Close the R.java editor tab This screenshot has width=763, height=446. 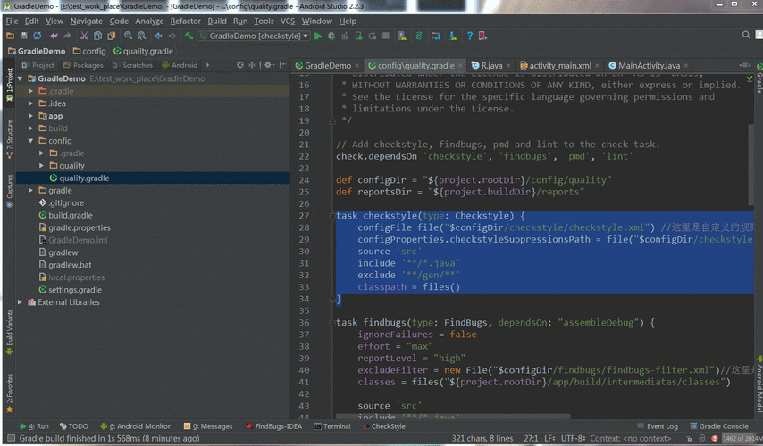508,66
